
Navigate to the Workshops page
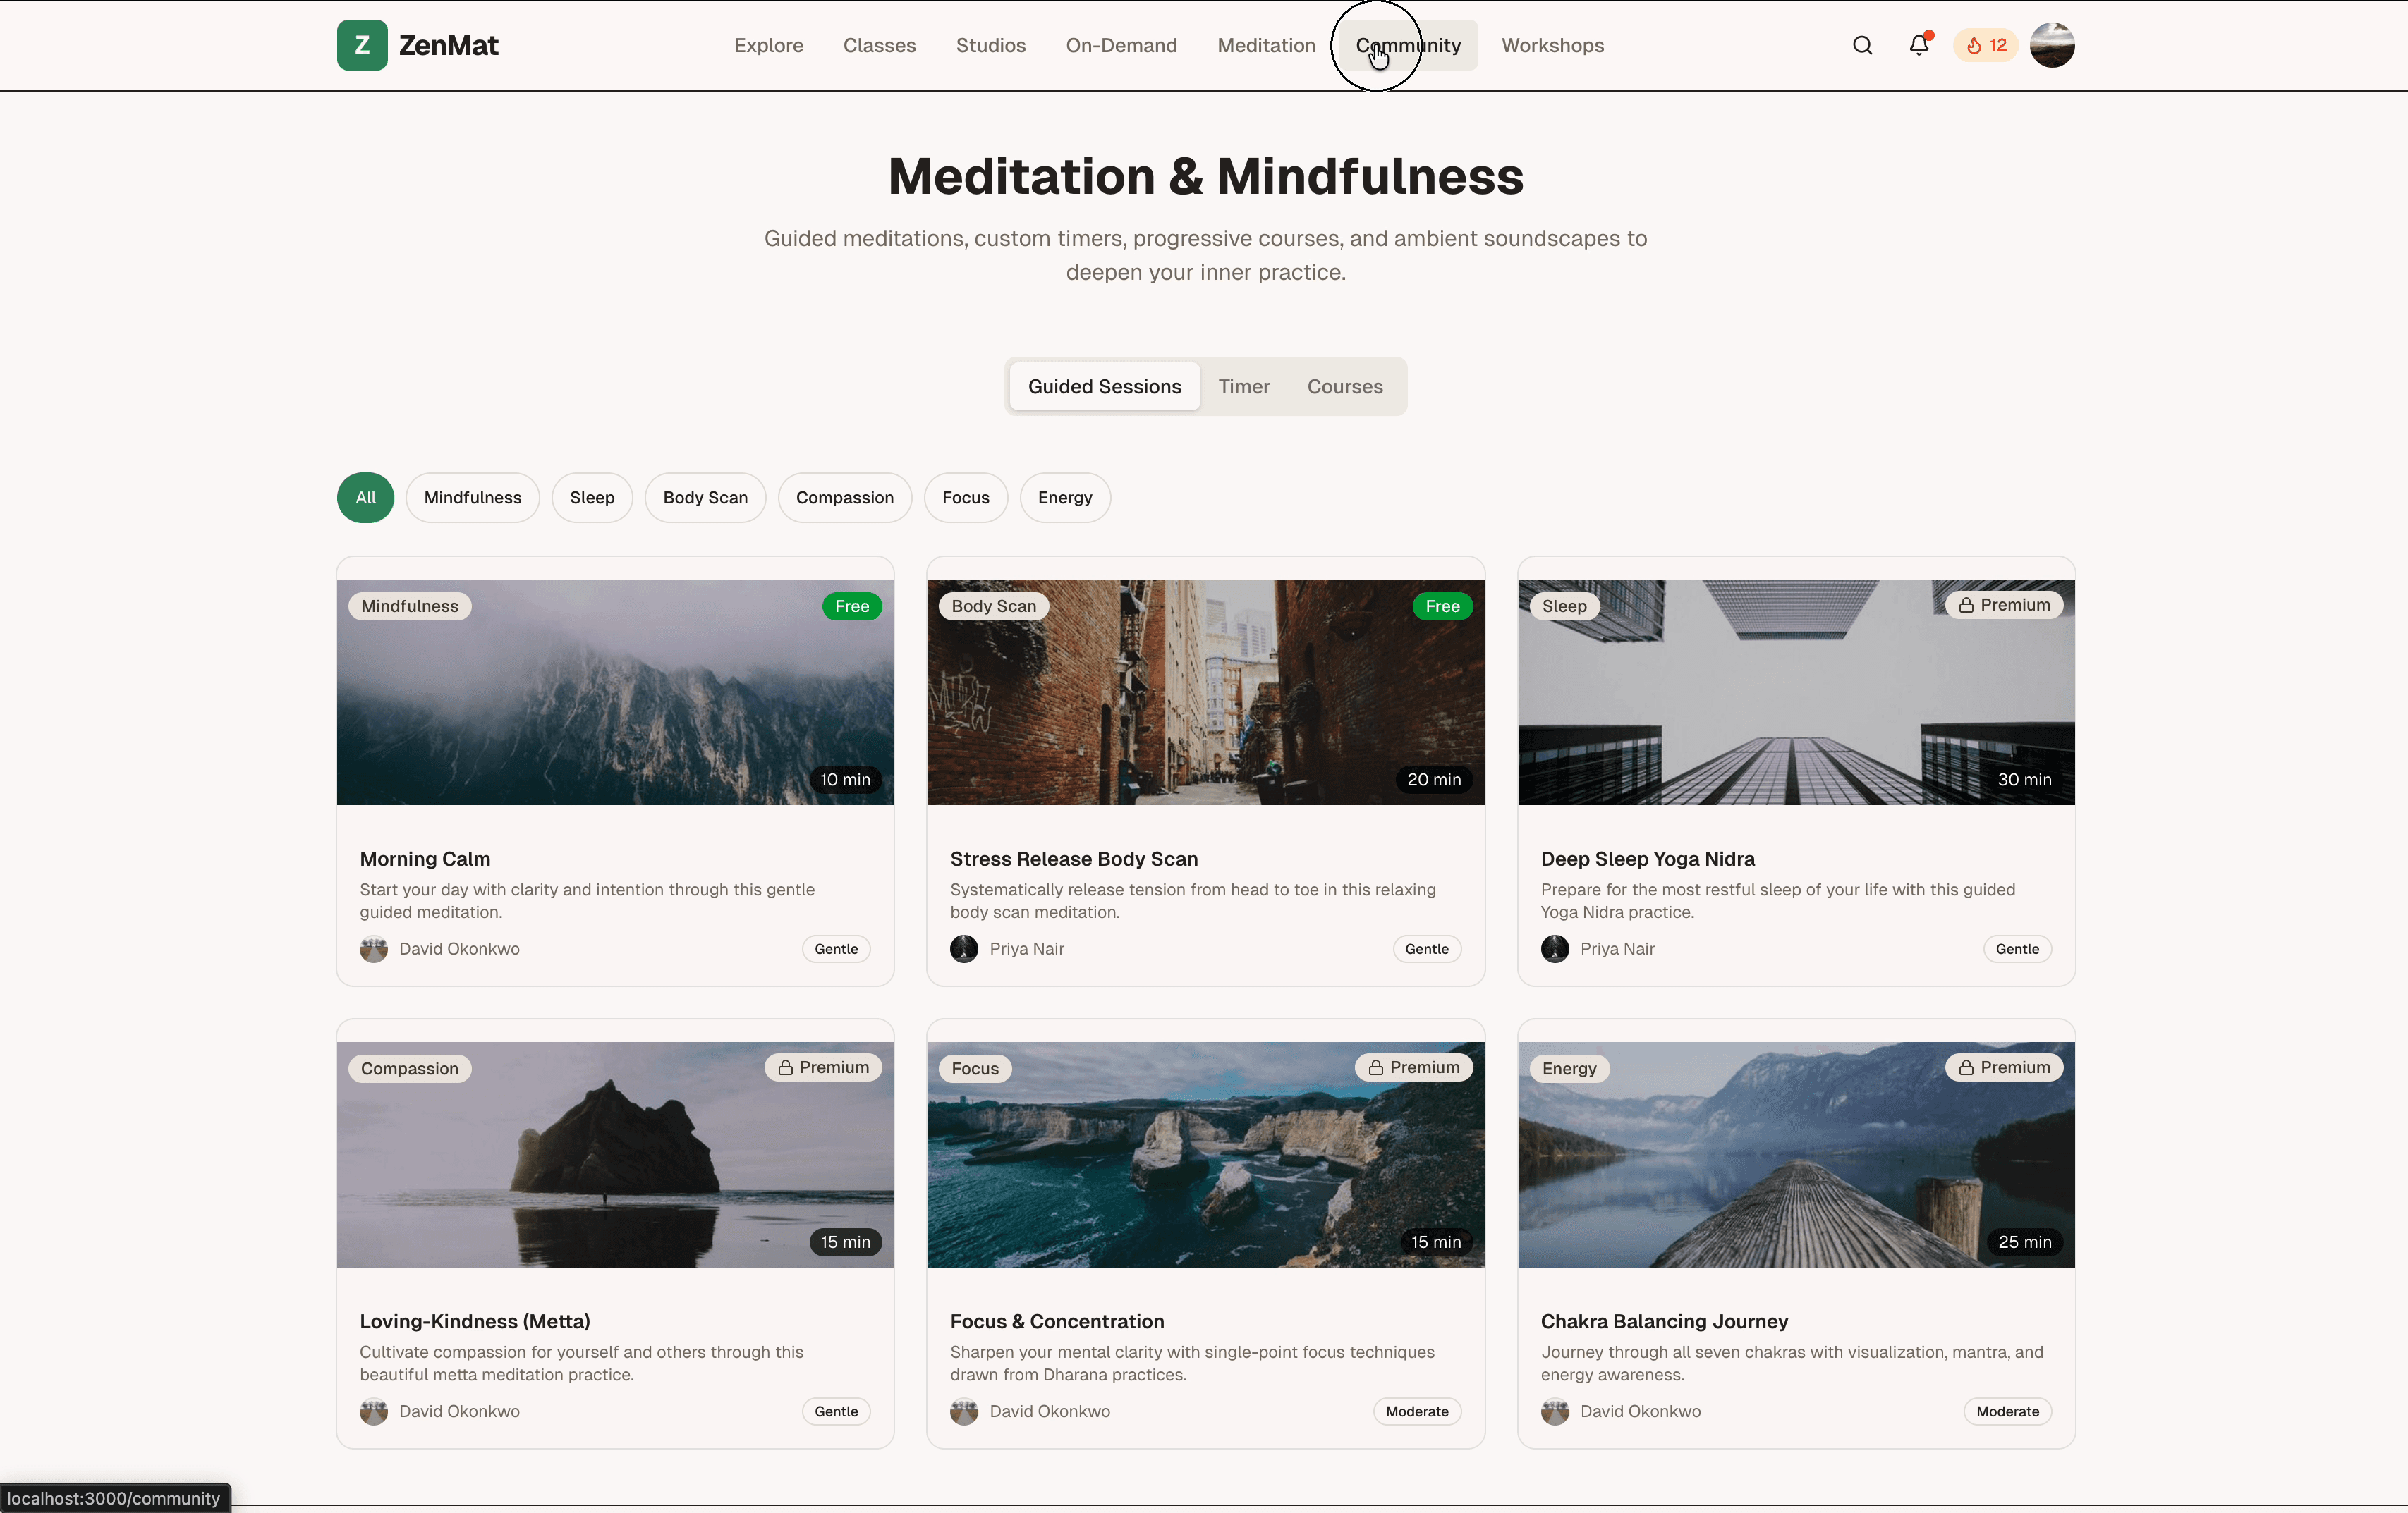click(1552, 45)
